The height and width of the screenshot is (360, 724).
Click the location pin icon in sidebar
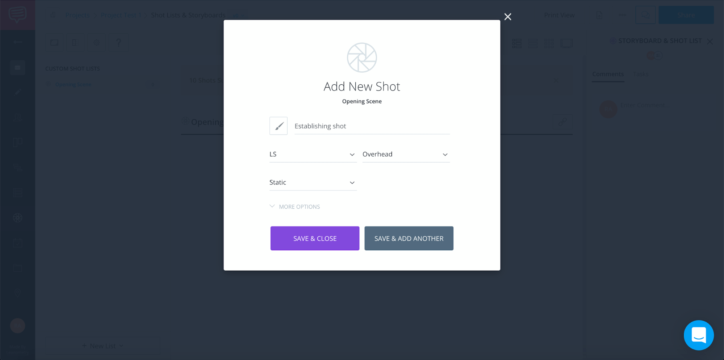[x=17, y=293]
